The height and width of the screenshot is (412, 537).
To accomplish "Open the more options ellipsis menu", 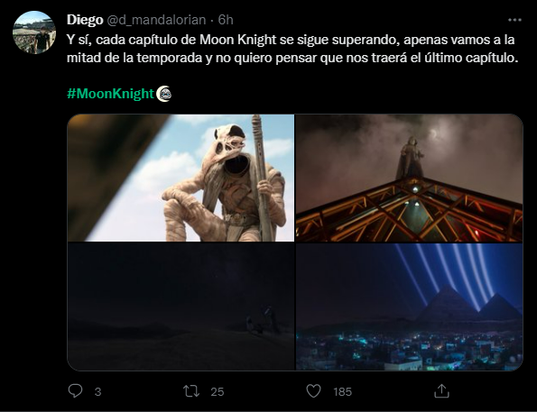I will tap(514, 20).
